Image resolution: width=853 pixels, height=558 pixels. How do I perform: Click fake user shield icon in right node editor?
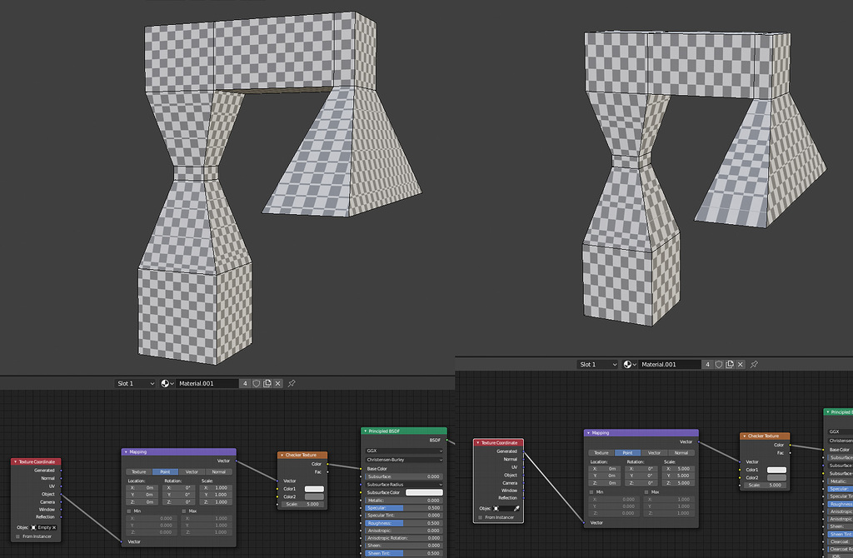[x=719, y=365]
